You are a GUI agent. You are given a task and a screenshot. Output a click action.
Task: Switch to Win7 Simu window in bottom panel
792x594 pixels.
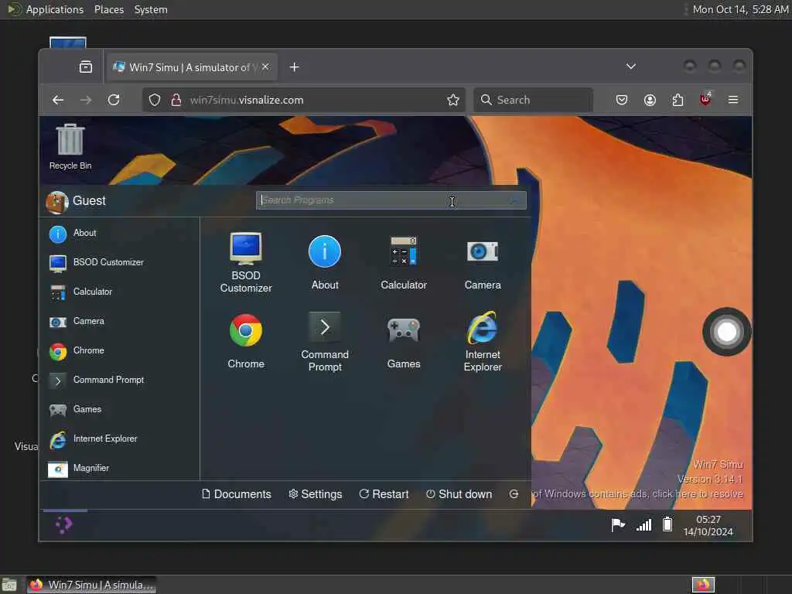coord(91,585)
